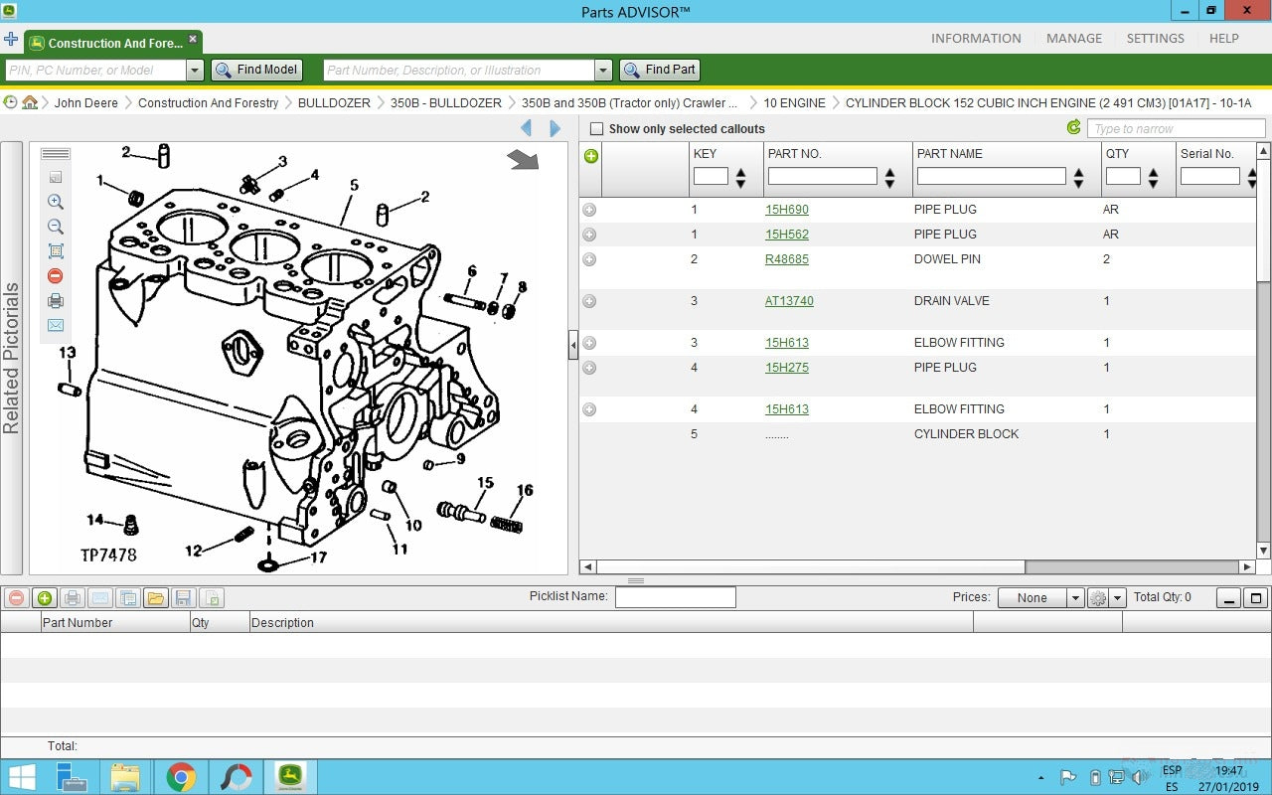The width and height of the screenshot is (1272, 795).
Task: Sort the QTY column with arrows
Action: tap(1153, 178)
